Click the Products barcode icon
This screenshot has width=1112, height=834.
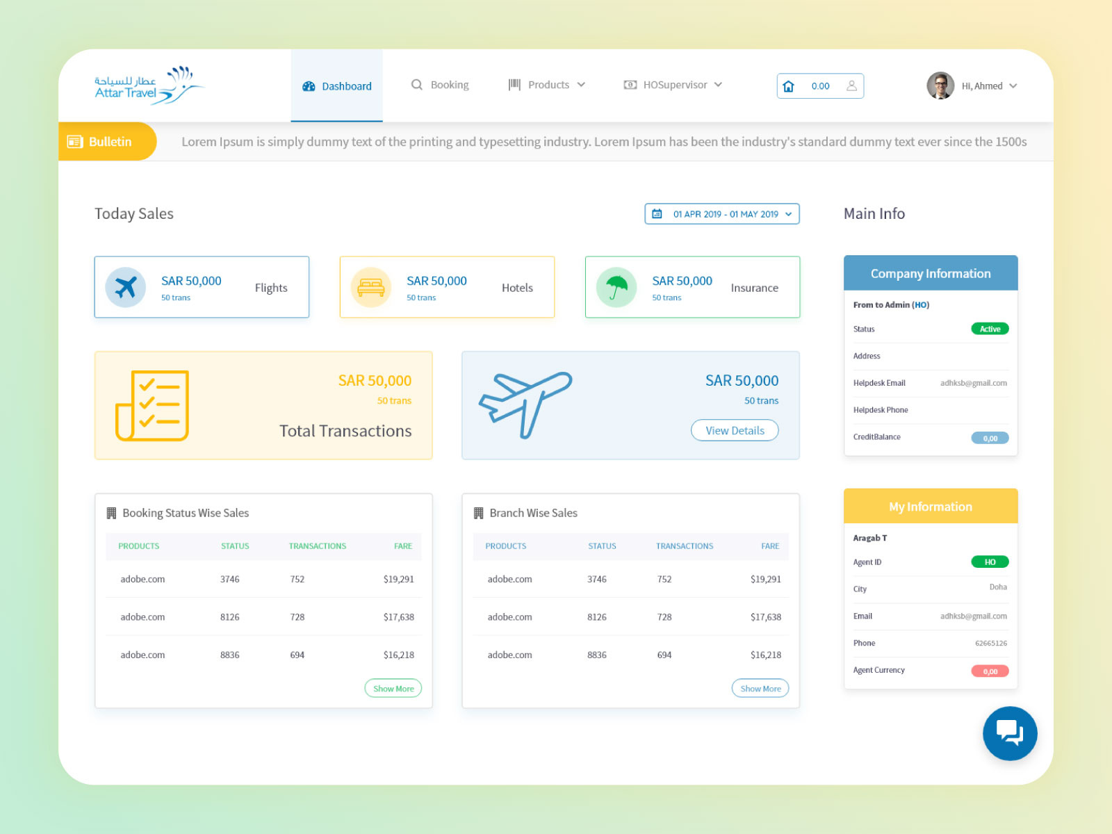pyautogui.click(x=514, y=84)
